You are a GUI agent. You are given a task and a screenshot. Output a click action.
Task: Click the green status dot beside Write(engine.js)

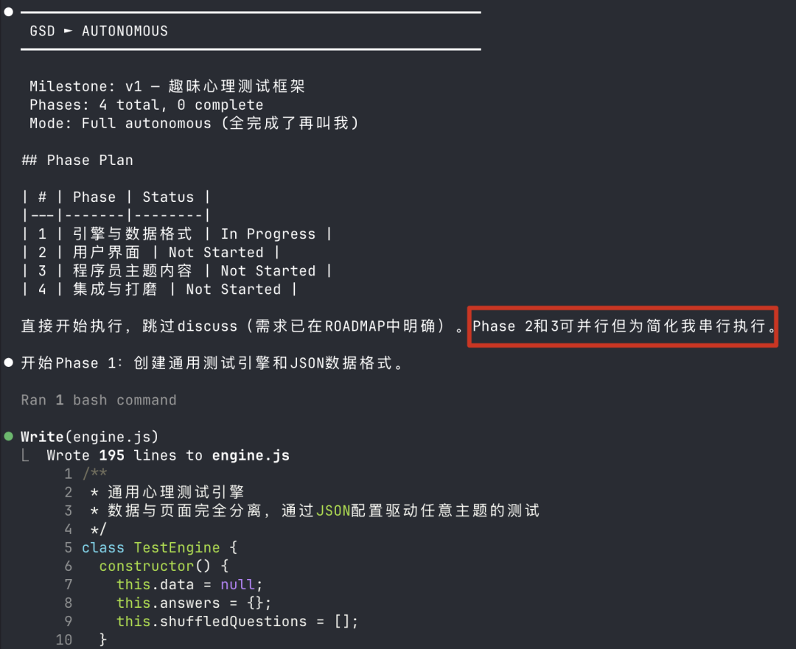(x=9, y=436)
